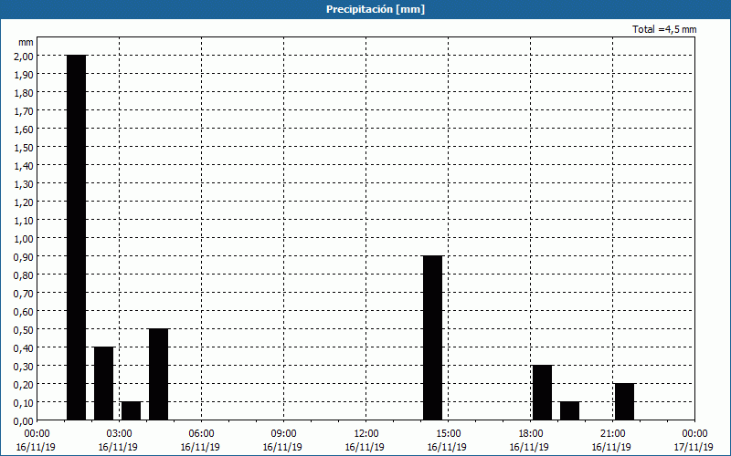Click the 0,90 y-axis label
Viewport: 731px width, 456px height.
pyautogui.click(x=26, y=256)
